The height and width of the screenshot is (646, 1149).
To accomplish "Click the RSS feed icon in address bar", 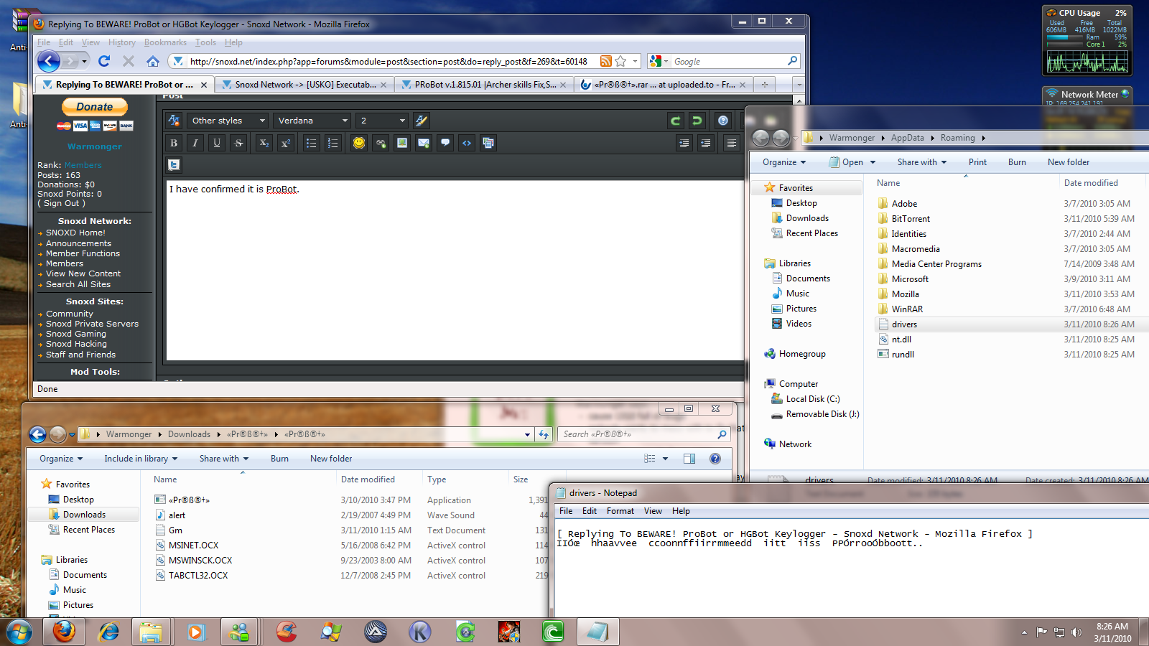I will 606,61.
